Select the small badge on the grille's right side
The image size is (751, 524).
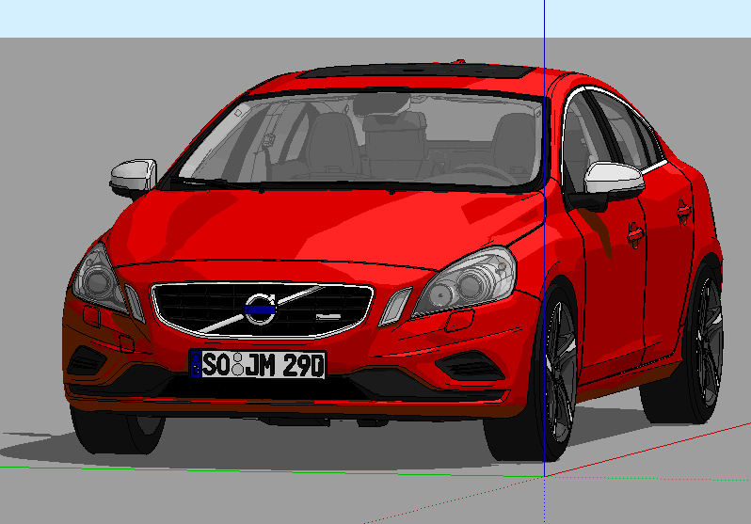(328, 317)
